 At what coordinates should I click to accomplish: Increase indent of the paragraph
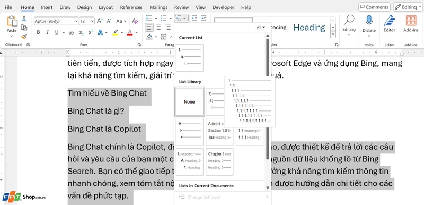click(204, 18)
